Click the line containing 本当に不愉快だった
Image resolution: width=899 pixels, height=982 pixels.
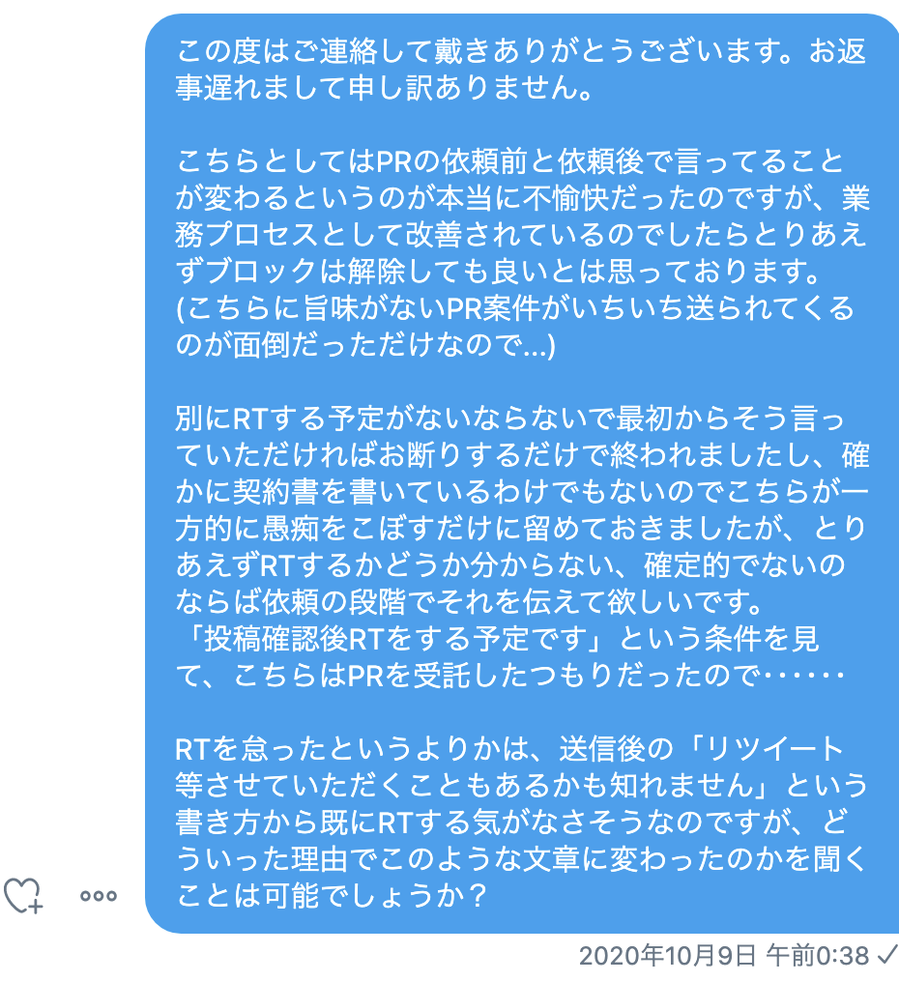[522, 197]
